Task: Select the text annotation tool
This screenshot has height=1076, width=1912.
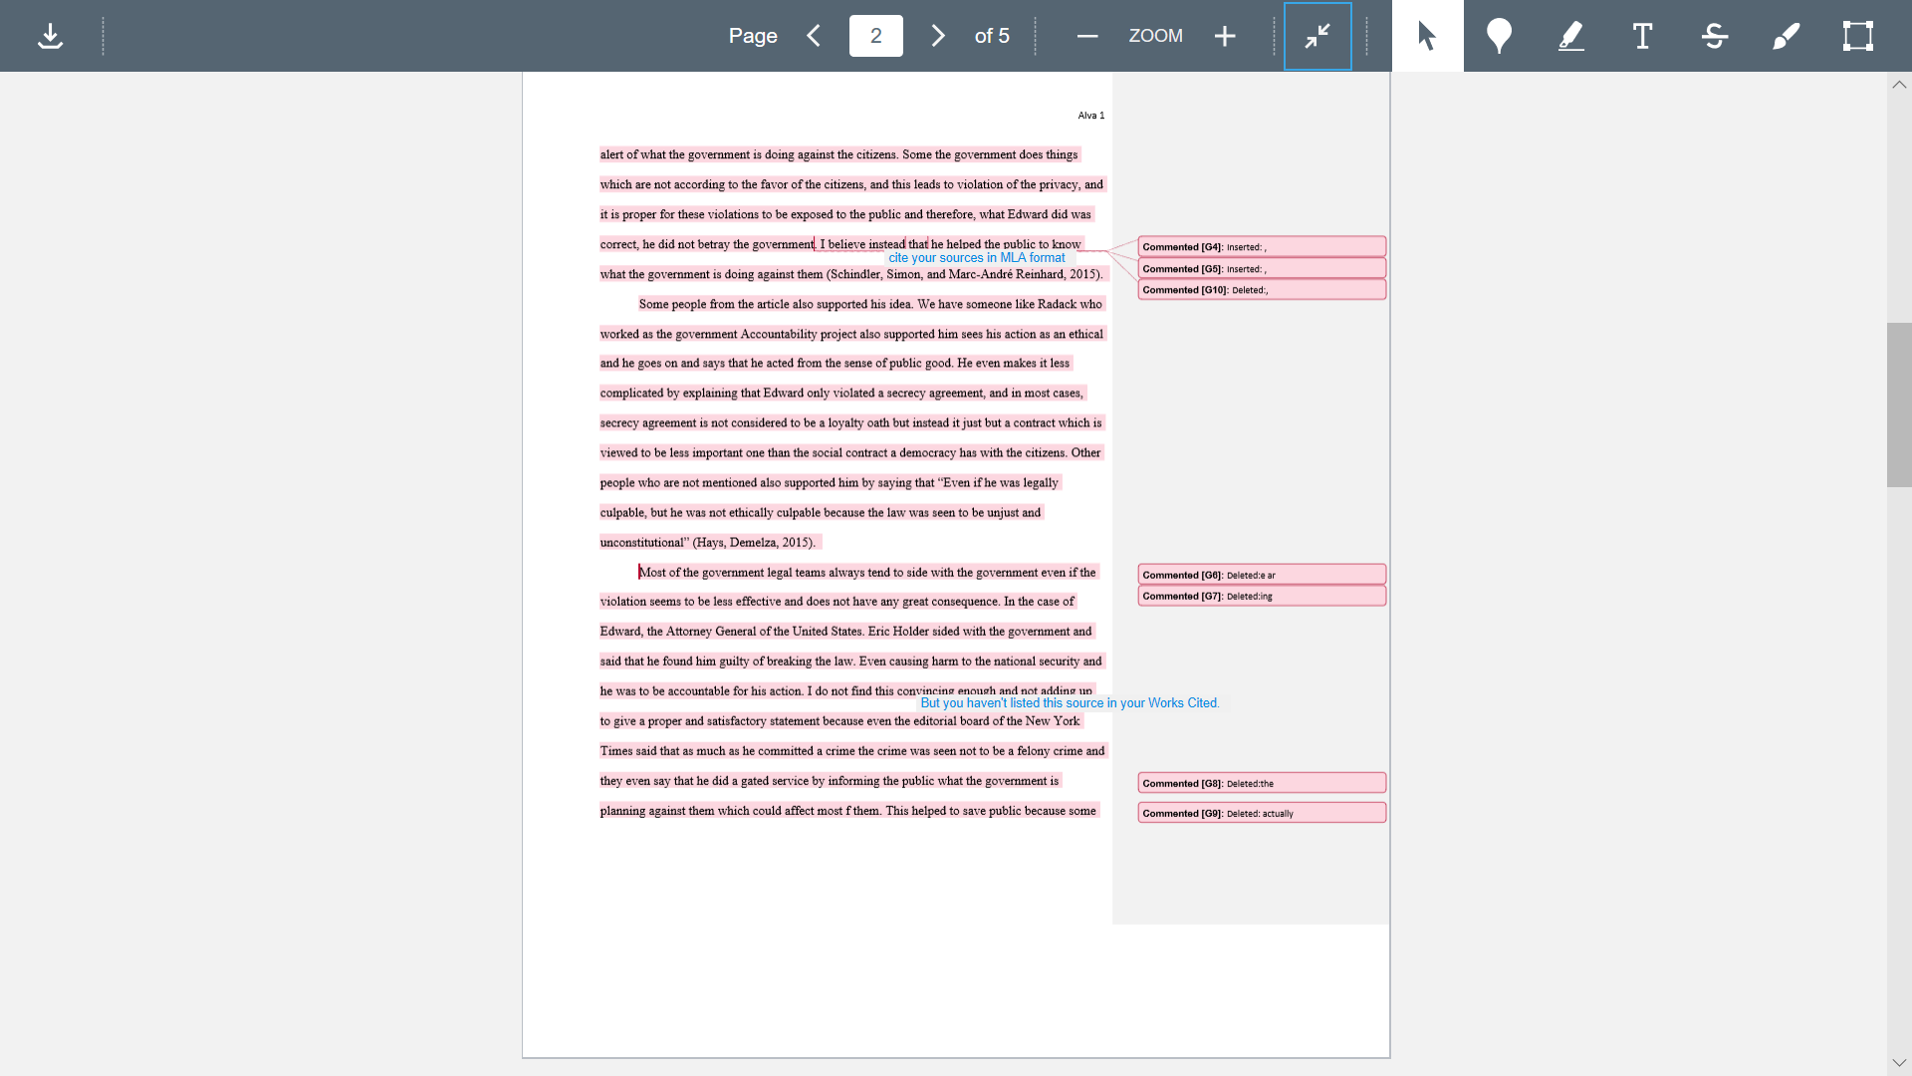Action: click(1642, 36)
